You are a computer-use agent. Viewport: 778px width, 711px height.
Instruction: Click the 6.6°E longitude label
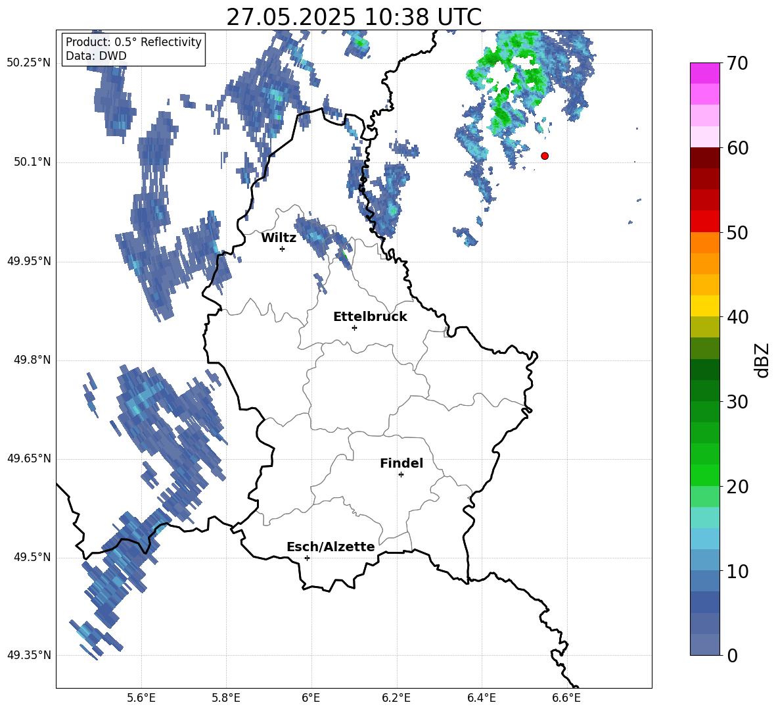coord(566,698)
